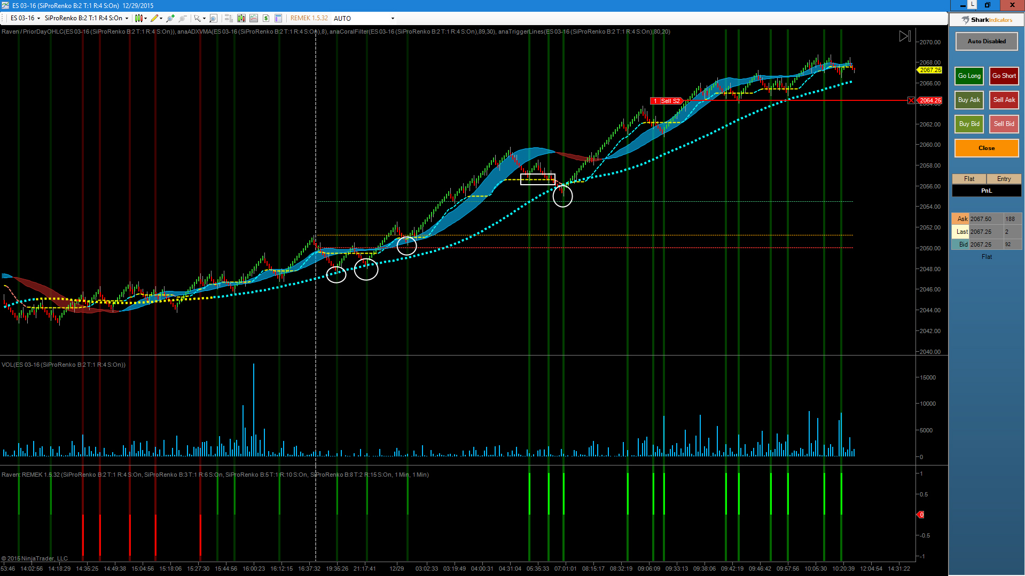Click the REMEK 1.5.32 label
This screenshot has width=1025, height=576.
[x=309, y=18]
